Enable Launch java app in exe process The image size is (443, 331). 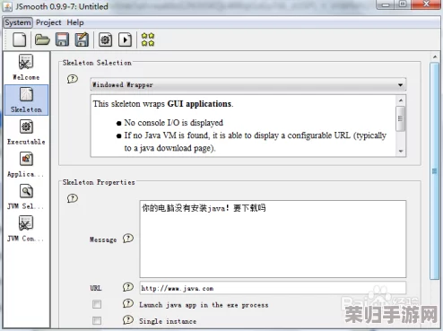pyautogui.click(x=97, y=304)
